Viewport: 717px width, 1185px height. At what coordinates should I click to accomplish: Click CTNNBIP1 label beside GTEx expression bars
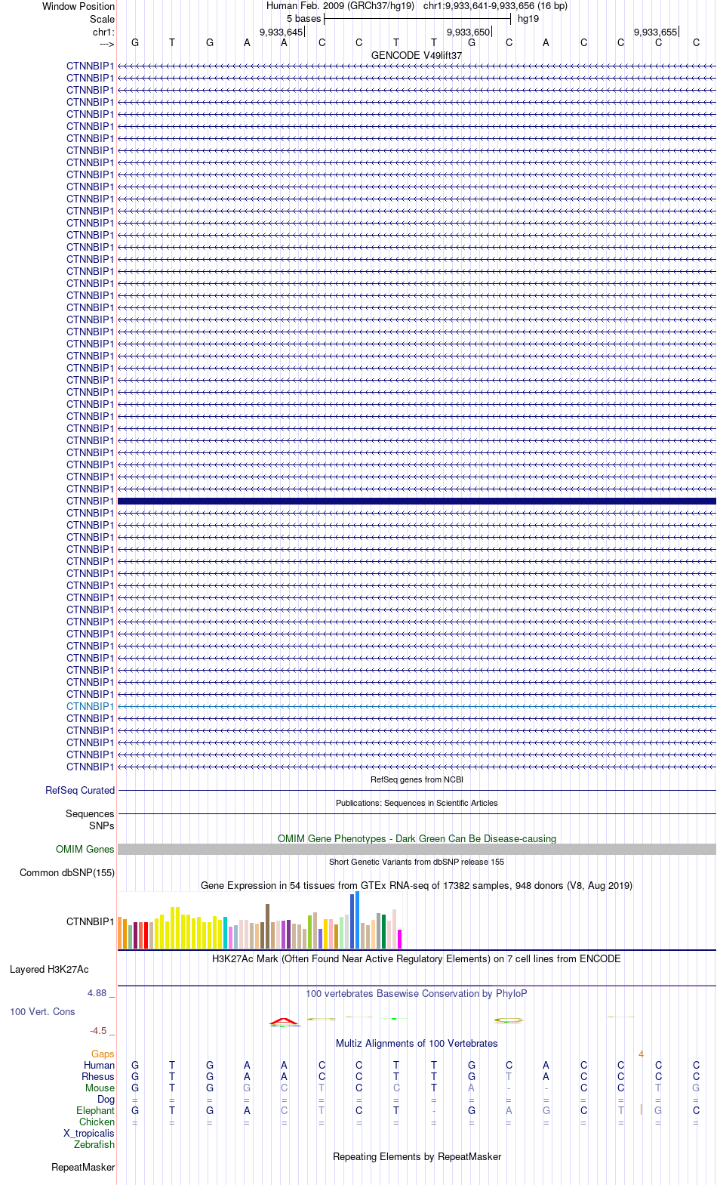pyautogui.click(x=90, y=921)
